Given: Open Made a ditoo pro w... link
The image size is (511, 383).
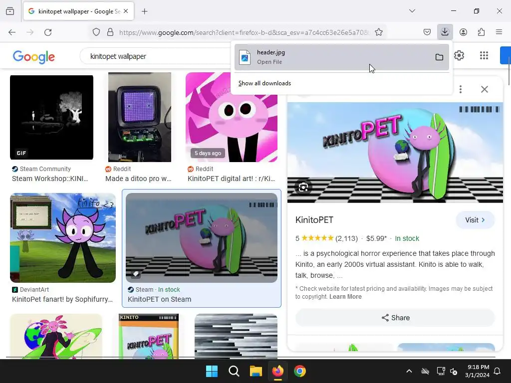Looking at the screenshot, I should (138, 179).
